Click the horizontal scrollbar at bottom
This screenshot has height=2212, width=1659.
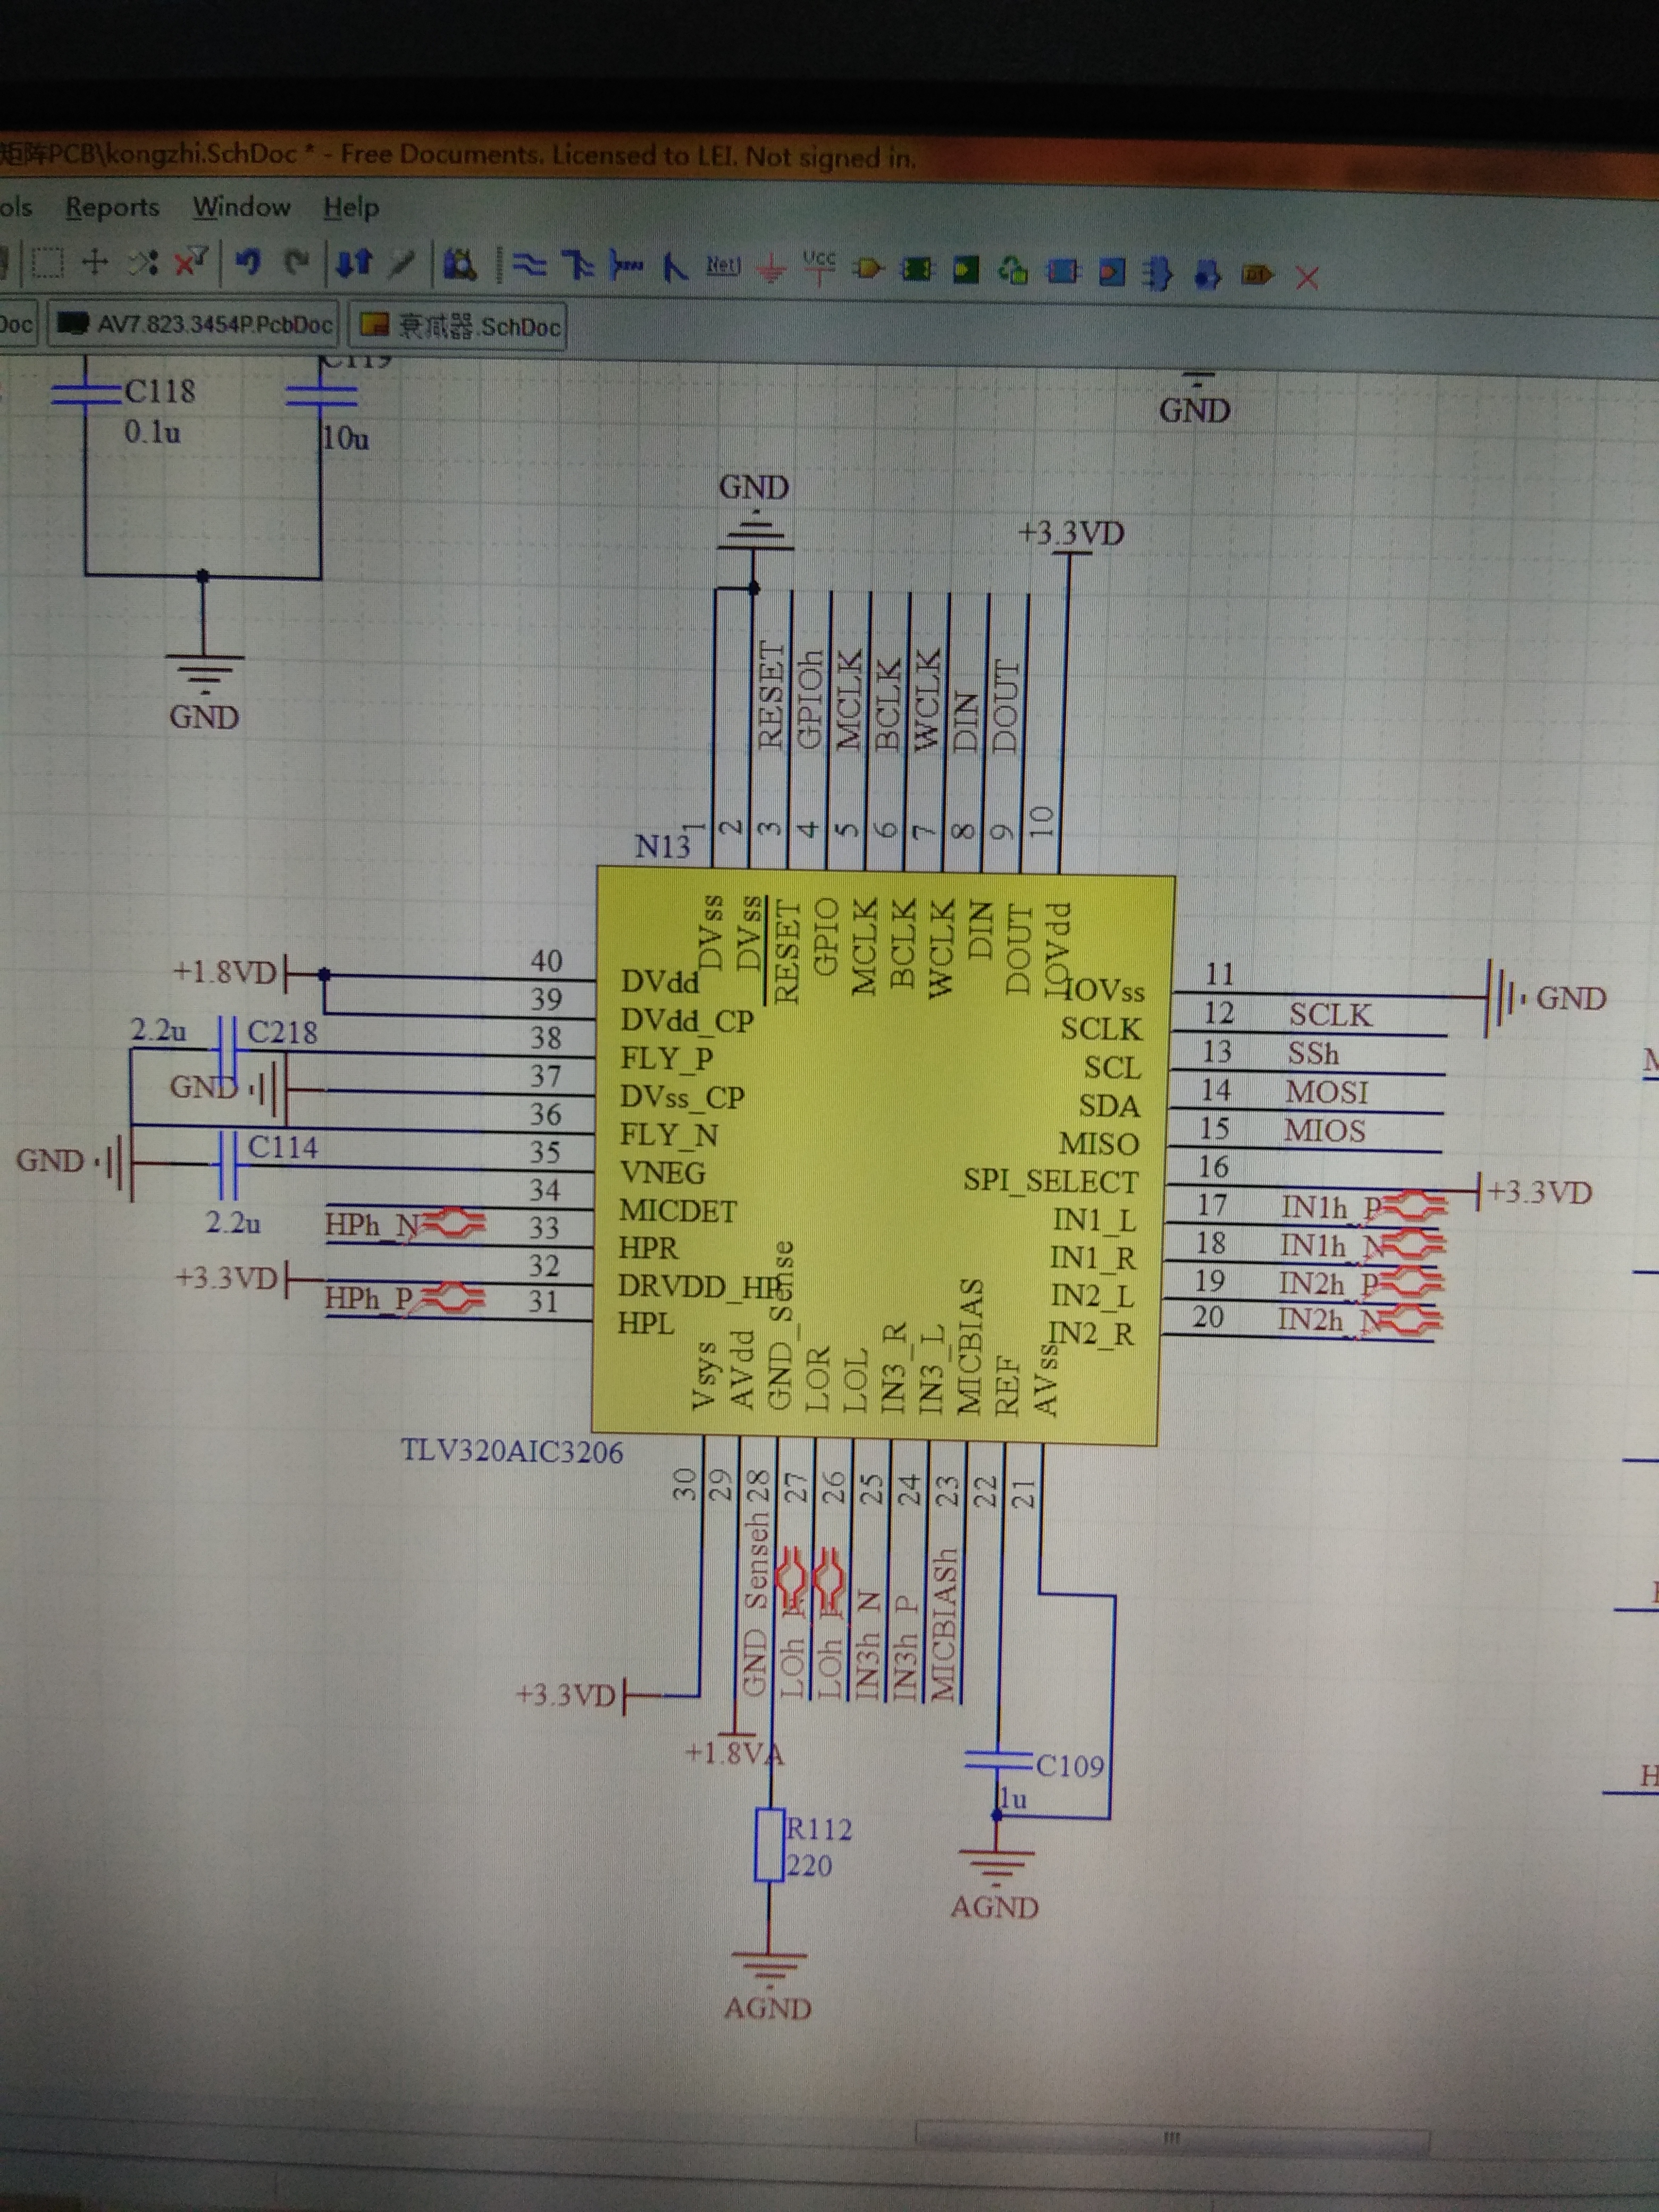point(1170,2137)
